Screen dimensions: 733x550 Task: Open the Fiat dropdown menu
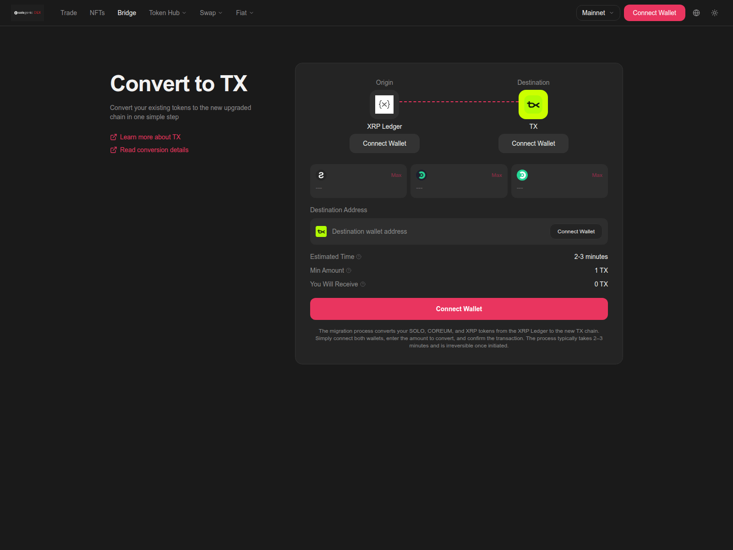coord(244,13)
